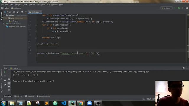Rerun program in Run panel
Image resolution: width=189 pixels, height=106 pixels.
(5, 72)
